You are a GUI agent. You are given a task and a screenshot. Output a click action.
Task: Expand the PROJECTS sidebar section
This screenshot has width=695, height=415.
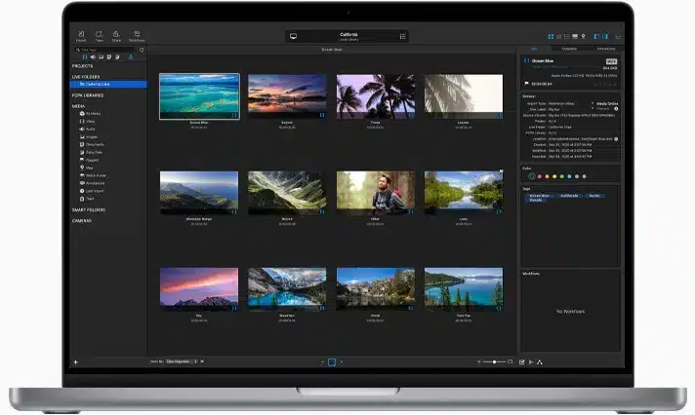(x=82, y=66)
